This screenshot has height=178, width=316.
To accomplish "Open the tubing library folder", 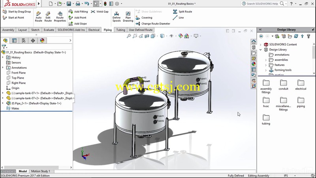I will click(x=266, y=120).
